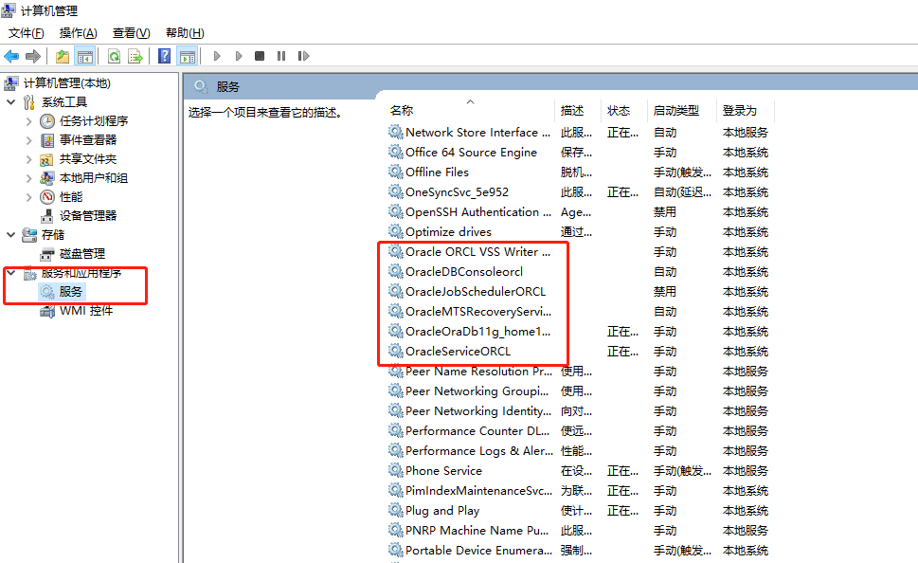Toggle the Show/Hide Action Pane icon
The image size is (918, 563).
point(188,56)
